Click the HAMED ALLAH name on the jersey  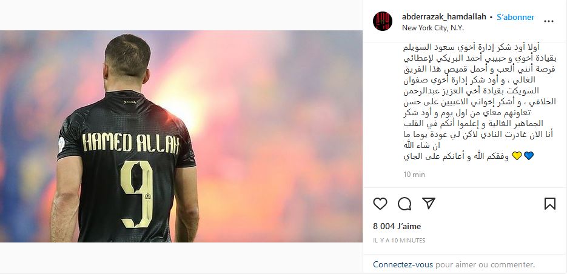pyautogui.click(x=130, y=142)
